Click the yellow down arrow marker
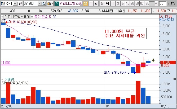This screenshot has width=177, height=109. (x=153, y=60)
